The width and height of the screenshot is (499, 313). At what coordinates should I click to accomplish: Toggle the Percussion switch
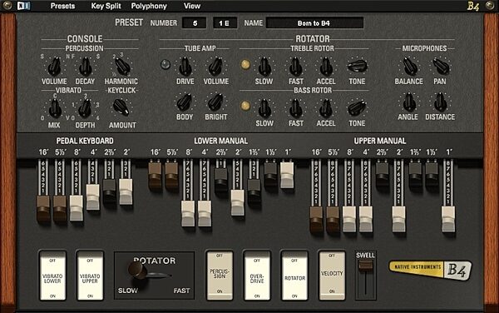click(220, 276)
